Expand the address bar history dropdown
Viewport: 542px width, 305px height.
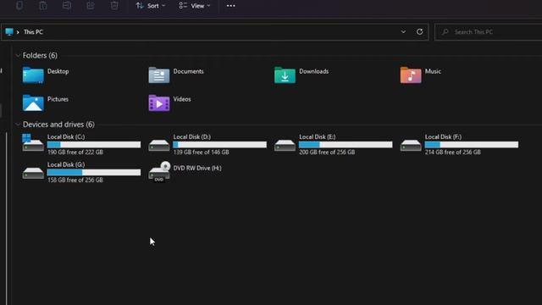pyautogui.click(x=403, y=32)
